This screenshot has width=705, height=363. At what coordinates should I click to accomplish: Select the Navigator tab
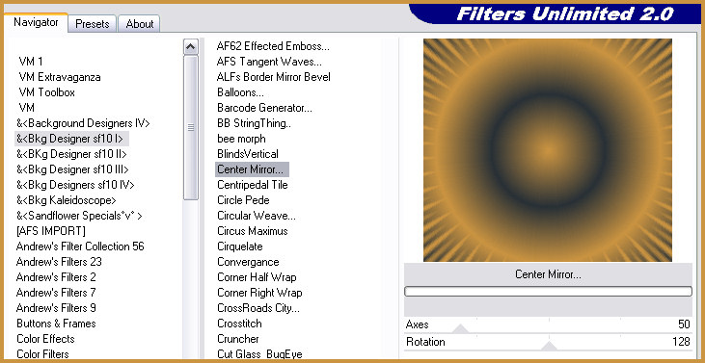pos(36,22)
